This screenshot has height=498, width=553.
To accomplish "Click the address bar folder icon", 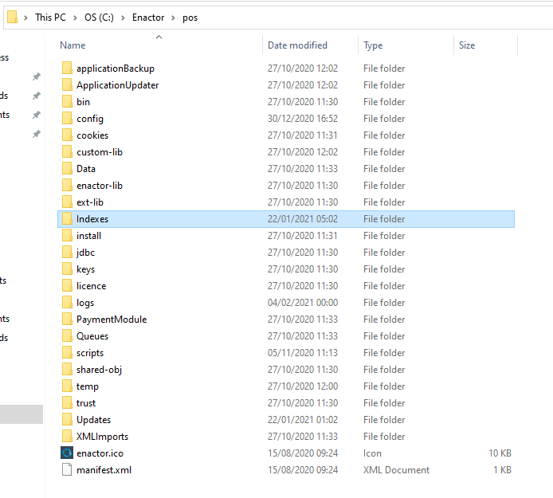I will [x=12, y=18].
